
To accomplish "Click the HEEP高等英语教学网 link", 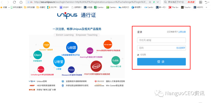I will coord(46,85).
